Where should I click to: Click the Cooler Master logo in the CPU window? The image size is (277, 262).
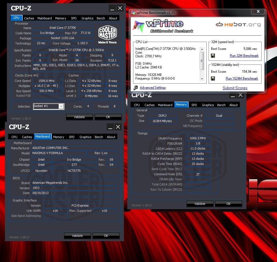[108, 35]
